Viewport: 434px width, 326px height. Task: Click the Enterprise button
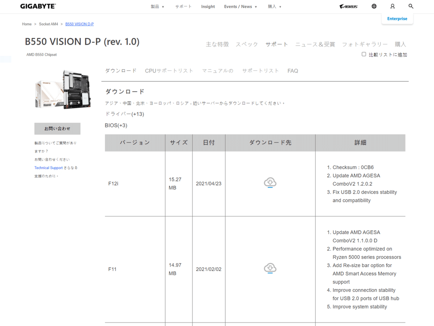tap(397, 19)
